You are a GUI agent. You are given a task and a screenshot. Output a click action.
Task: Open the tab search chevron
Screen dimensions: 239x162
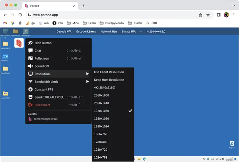pos(234,6)
